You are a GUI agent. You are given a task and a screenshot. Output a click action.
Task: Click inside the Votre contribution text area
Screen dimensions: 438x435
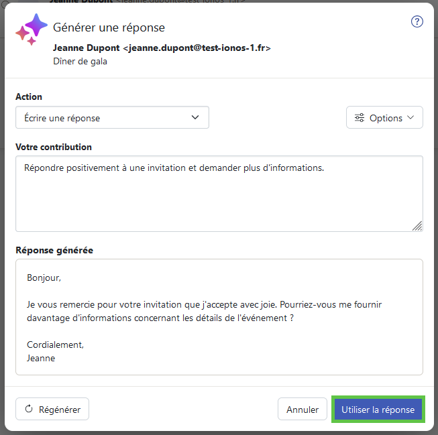(219, 194)
